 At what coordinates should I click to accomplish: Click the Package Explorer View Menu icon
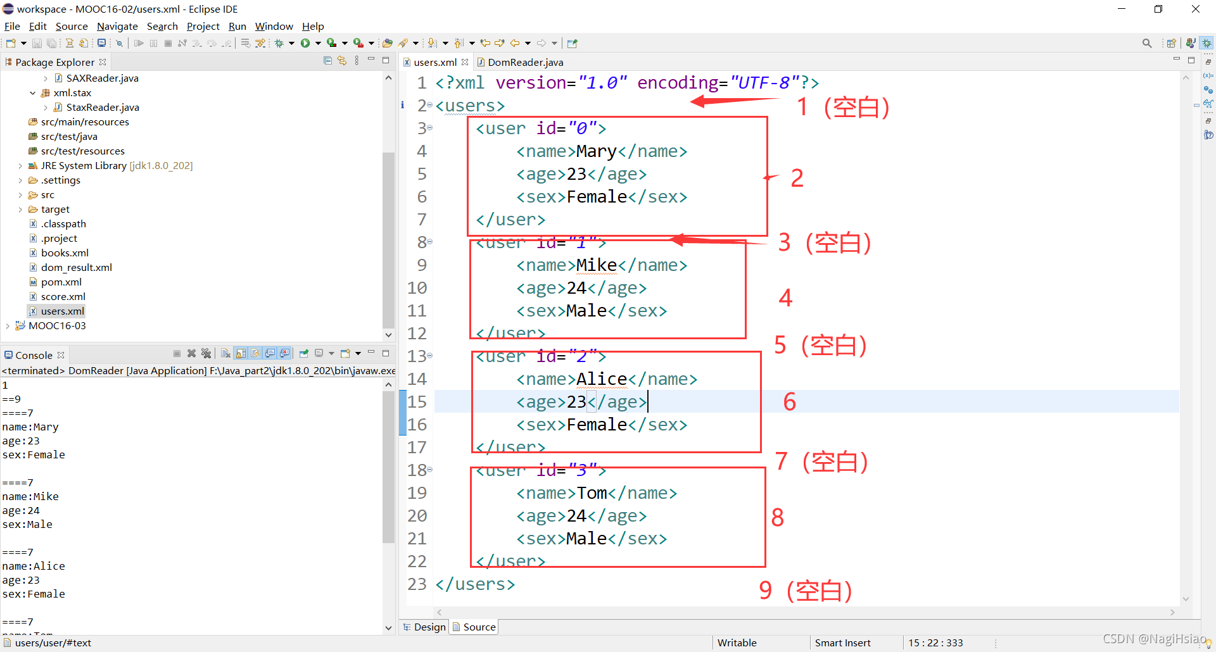[357, 61]
